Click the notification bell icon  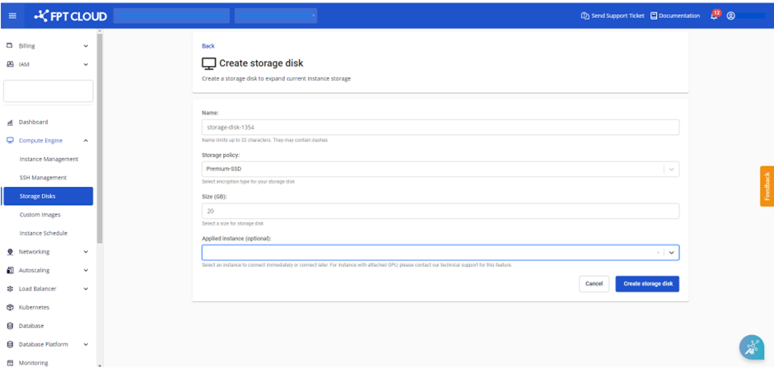(x=714, y=16)
